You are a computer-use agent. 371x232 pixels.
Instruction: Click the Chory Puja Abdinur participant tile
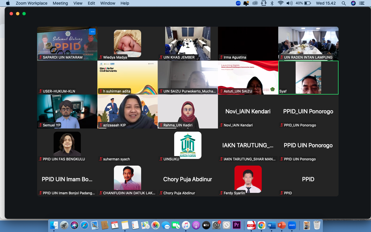188,179
